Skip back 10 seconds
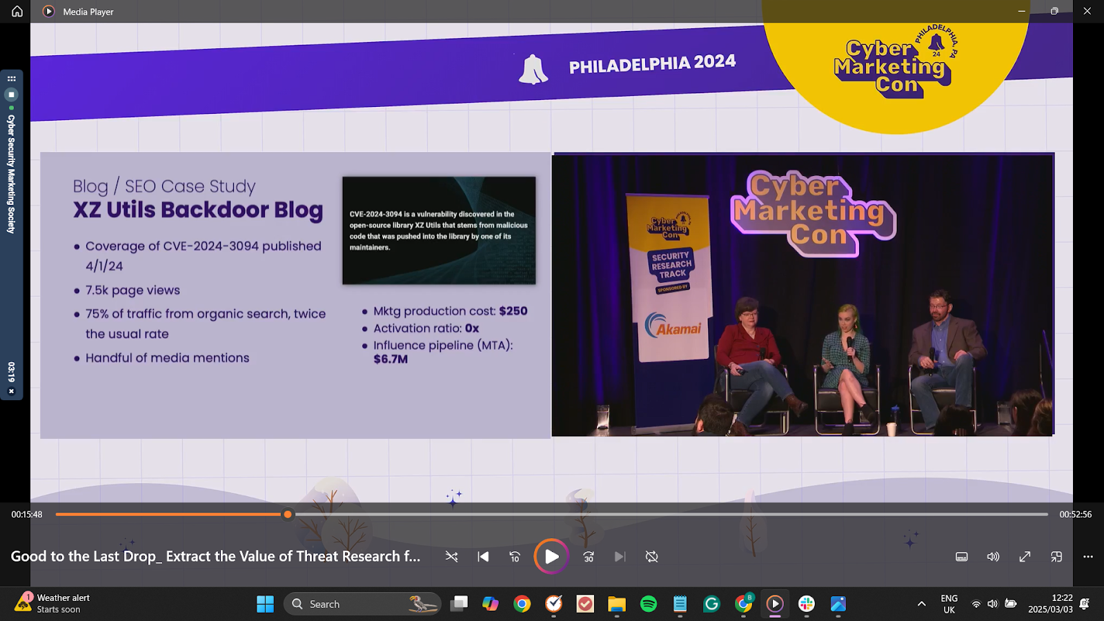The width and height of the screenshot is (1104, 621). pos(515,556)
